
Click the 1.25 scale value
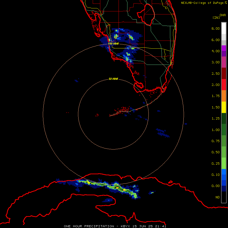(216, 119)
